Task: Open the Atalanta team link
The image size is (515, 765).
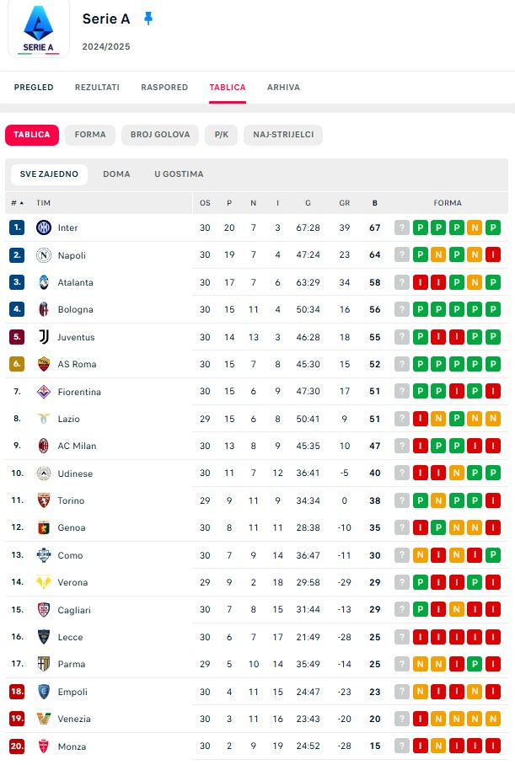Action: pyautogui.click(x=75, y=282)
